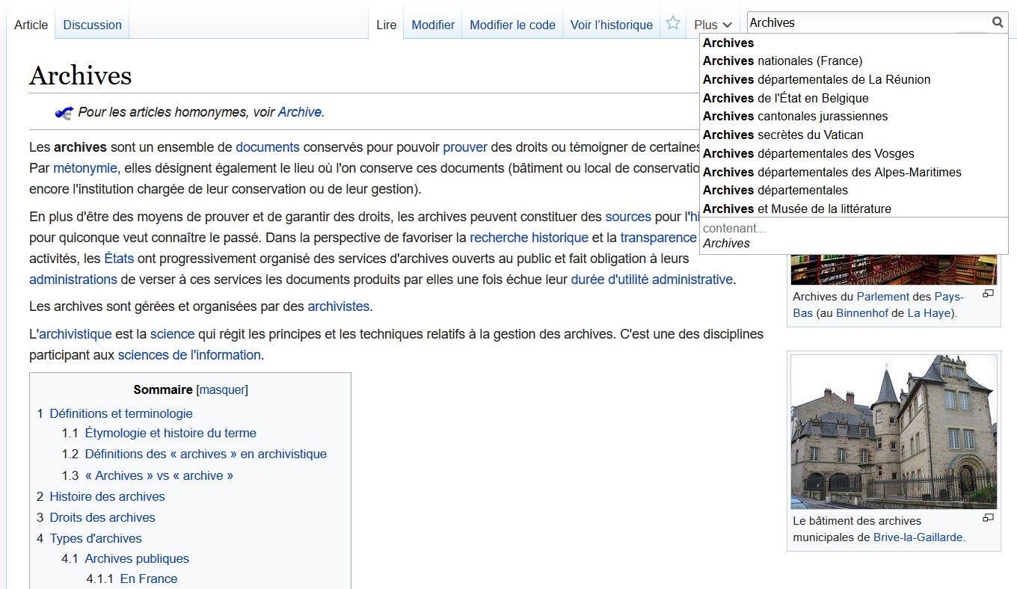Image resolution: width=1017 pixels, height=589 pixels.
Task: Follow the Binnenhof caption link
Action: 862,313
